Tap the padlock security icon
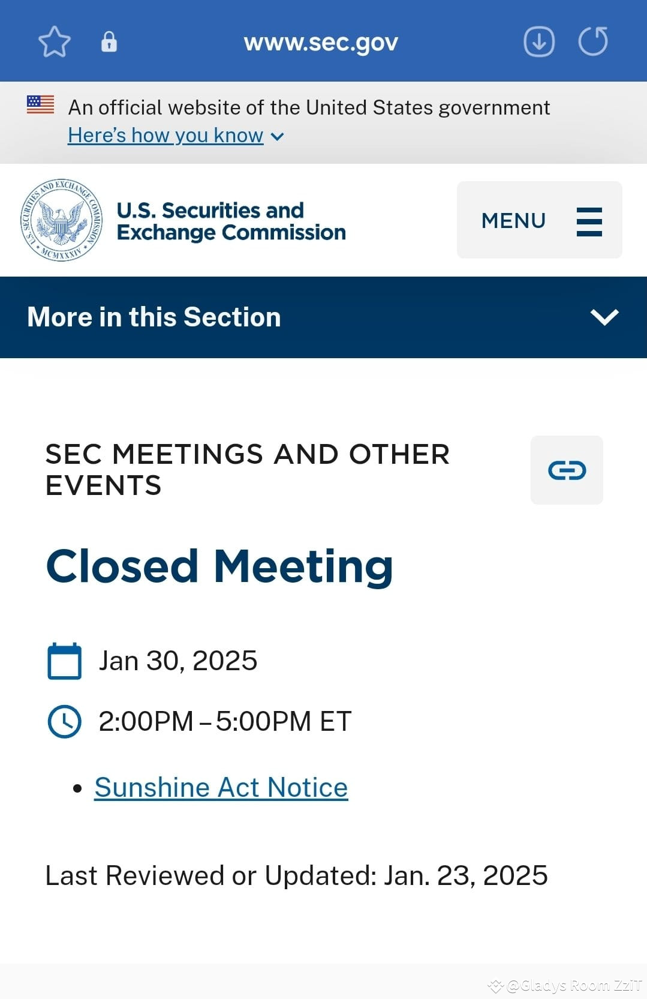Image resolution: width=647 pixels, height=999 pixels. tap(109, 41)
